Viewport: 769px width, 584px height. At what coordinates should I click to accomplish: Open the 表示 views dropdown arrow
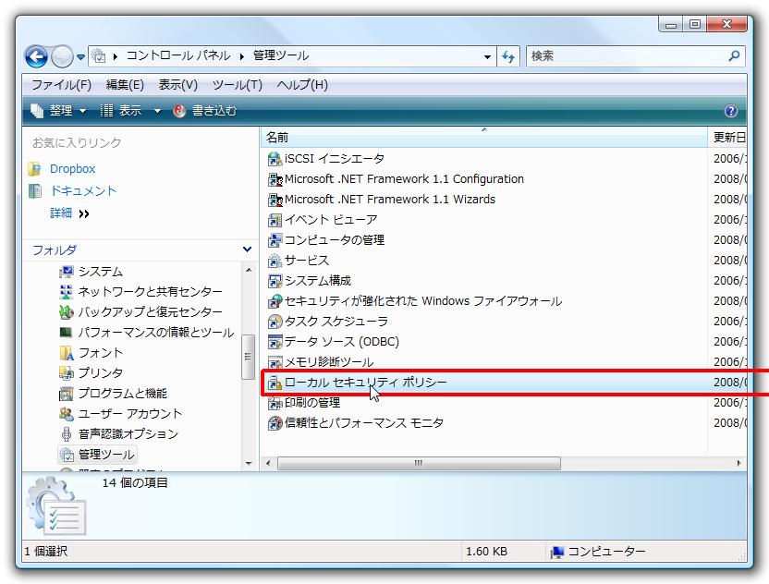(157, 111)
